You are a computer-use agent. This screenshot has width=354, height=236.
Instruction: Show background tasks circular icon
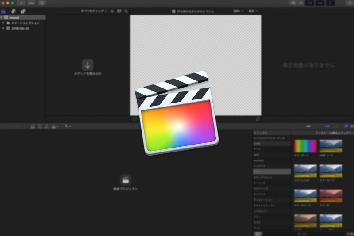[x=42, y=3]
